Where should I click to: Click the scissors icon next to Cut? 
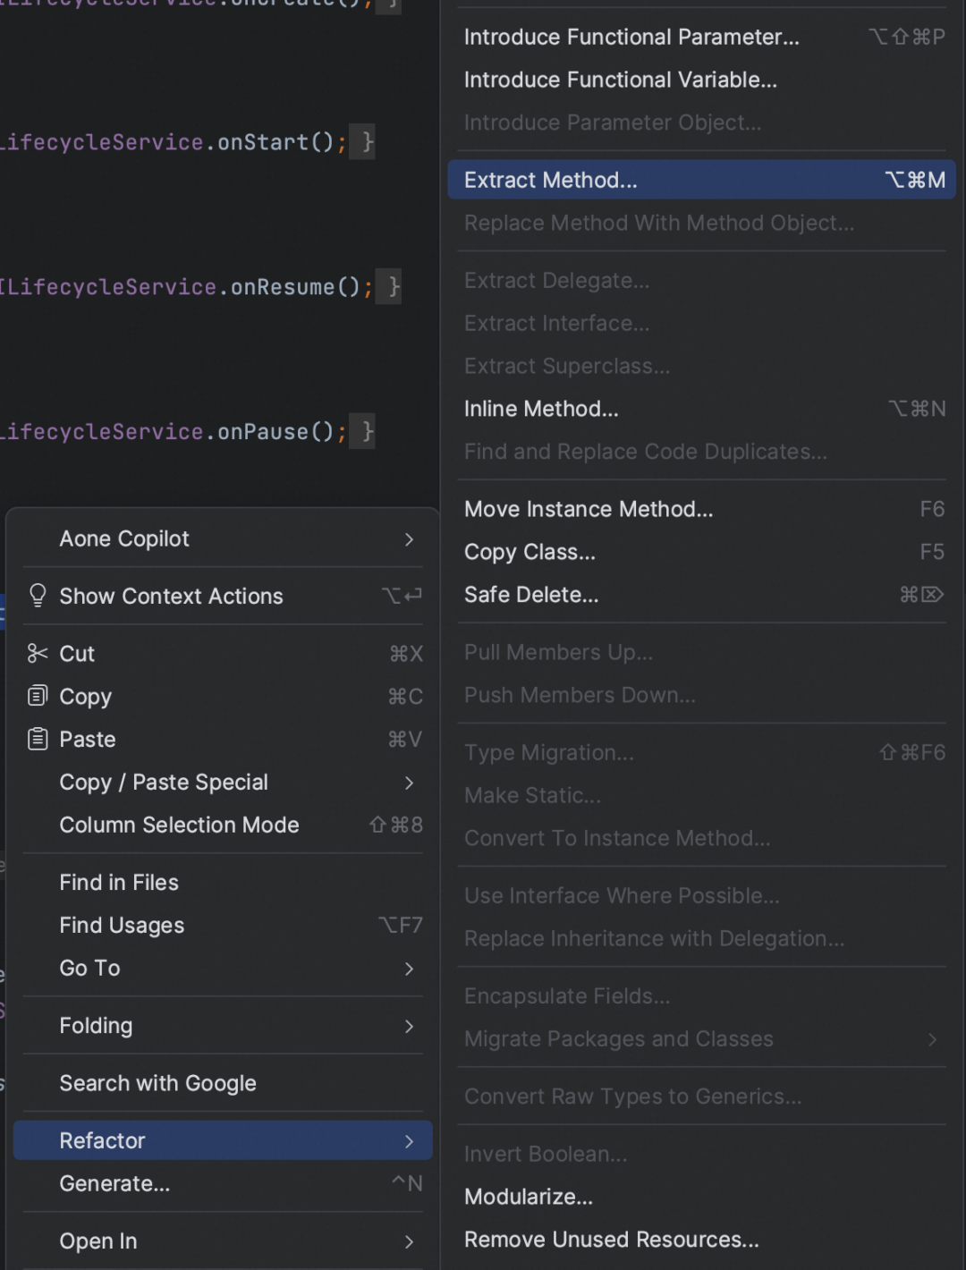pyautogui.click(x=38, y=654)
